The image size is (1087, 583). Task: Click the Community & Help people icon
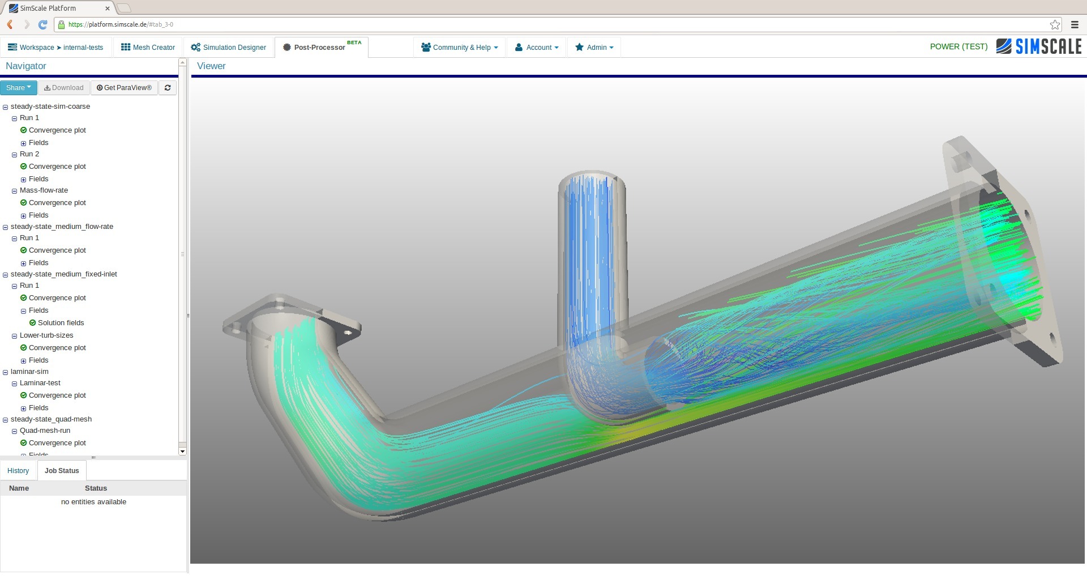(x=425, y=47)
